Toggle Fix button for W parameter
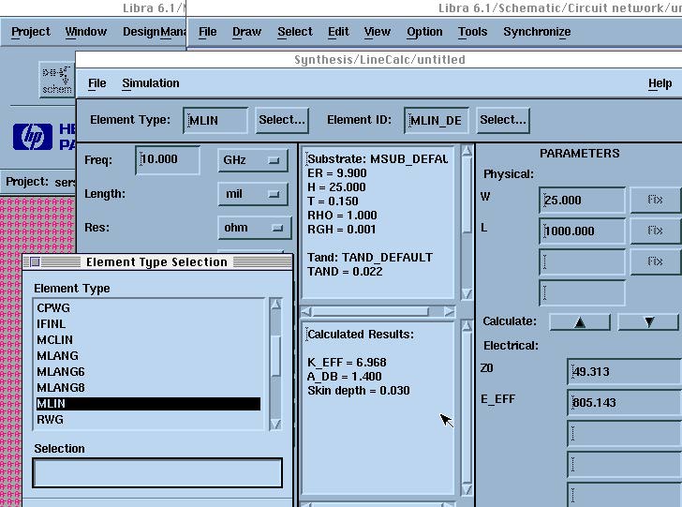 (655, 200)
